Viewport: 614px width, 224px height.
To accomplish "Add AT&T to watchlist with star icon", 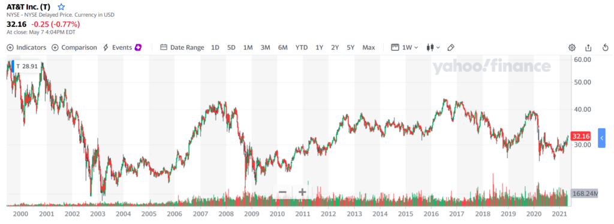I will [x=61, y=7].
